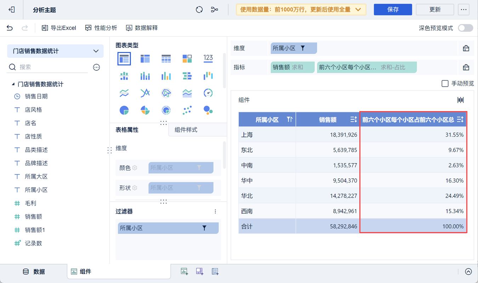This screenshot has height=283, width=478.
Task: Open the top-right three-dot more menu
Action: [x=463, y=10]
